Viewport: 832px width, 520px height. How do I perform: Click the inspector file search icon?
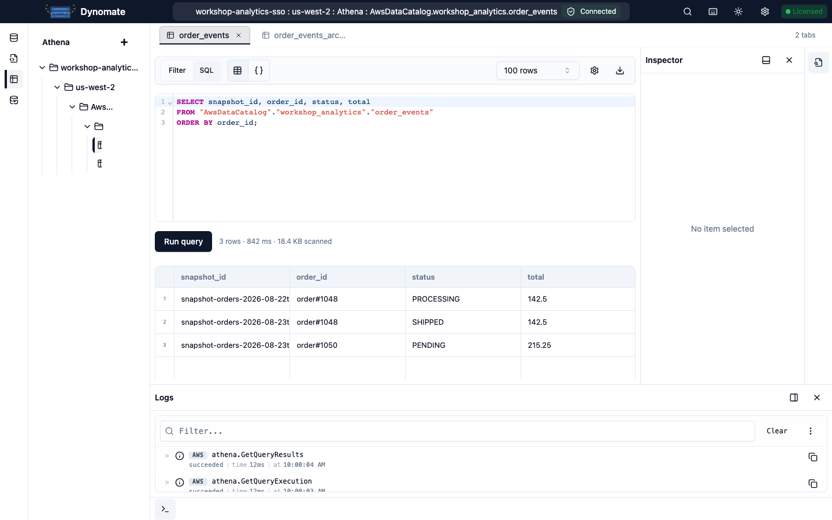click(819, 62)
